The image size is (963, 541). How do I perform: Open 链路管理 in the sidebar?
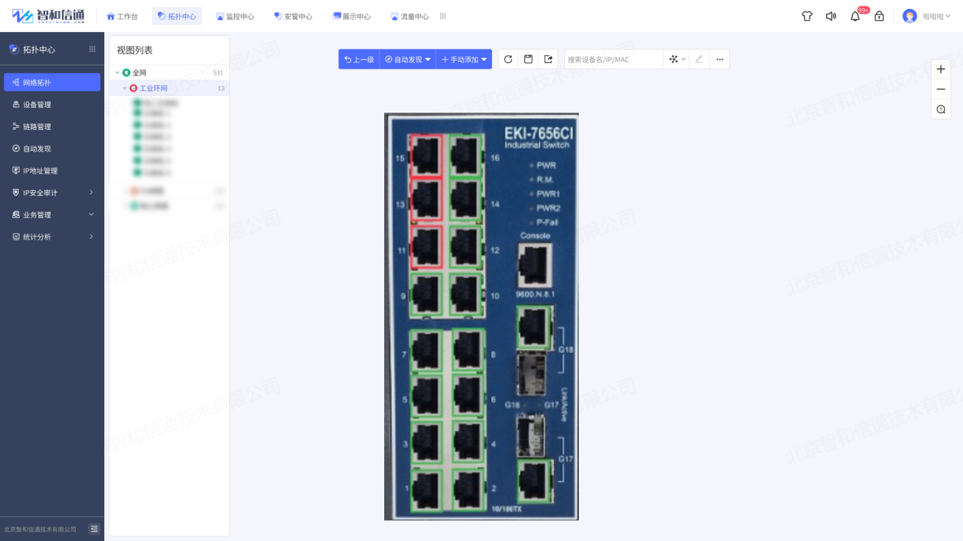[52, 126]
